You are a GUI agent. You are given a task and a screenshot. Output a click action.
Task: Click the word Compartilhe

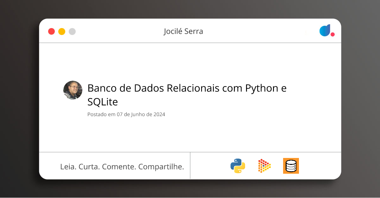(x=161, y=166)
